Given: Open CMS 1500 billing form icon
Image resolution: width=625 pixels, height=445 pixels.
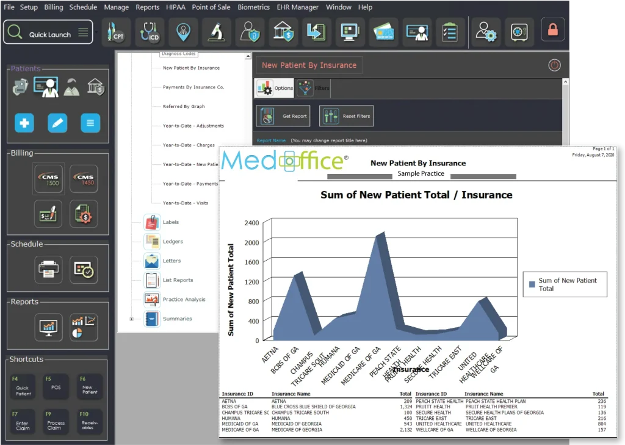Looking at the screenshot, I should (49, 180).
